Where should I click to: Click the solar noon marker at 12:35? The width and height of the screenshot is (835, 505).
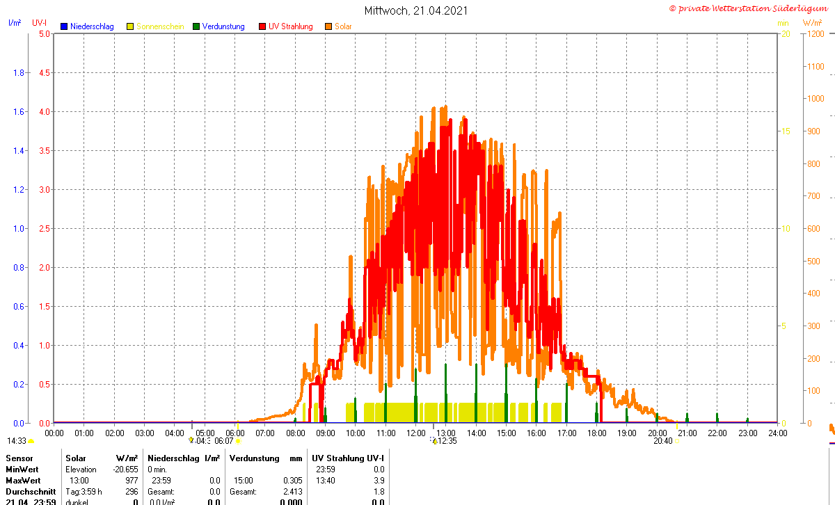tap(434, 440)
